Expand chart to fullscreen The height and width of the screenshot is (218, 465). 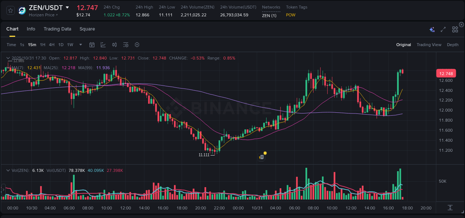443,29
